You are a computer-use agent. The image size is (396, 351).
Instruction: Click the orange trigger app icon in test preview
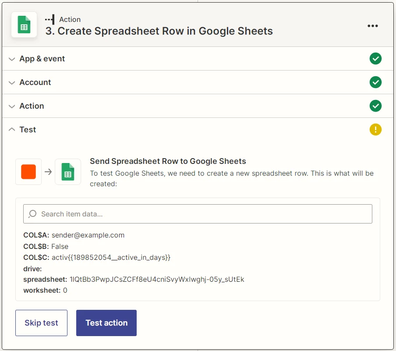(x=28, y=172)
